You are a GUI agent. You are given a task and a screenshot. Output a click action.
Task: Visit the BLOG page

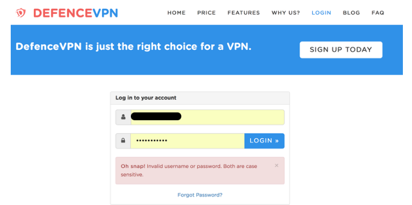click(351, 13)
